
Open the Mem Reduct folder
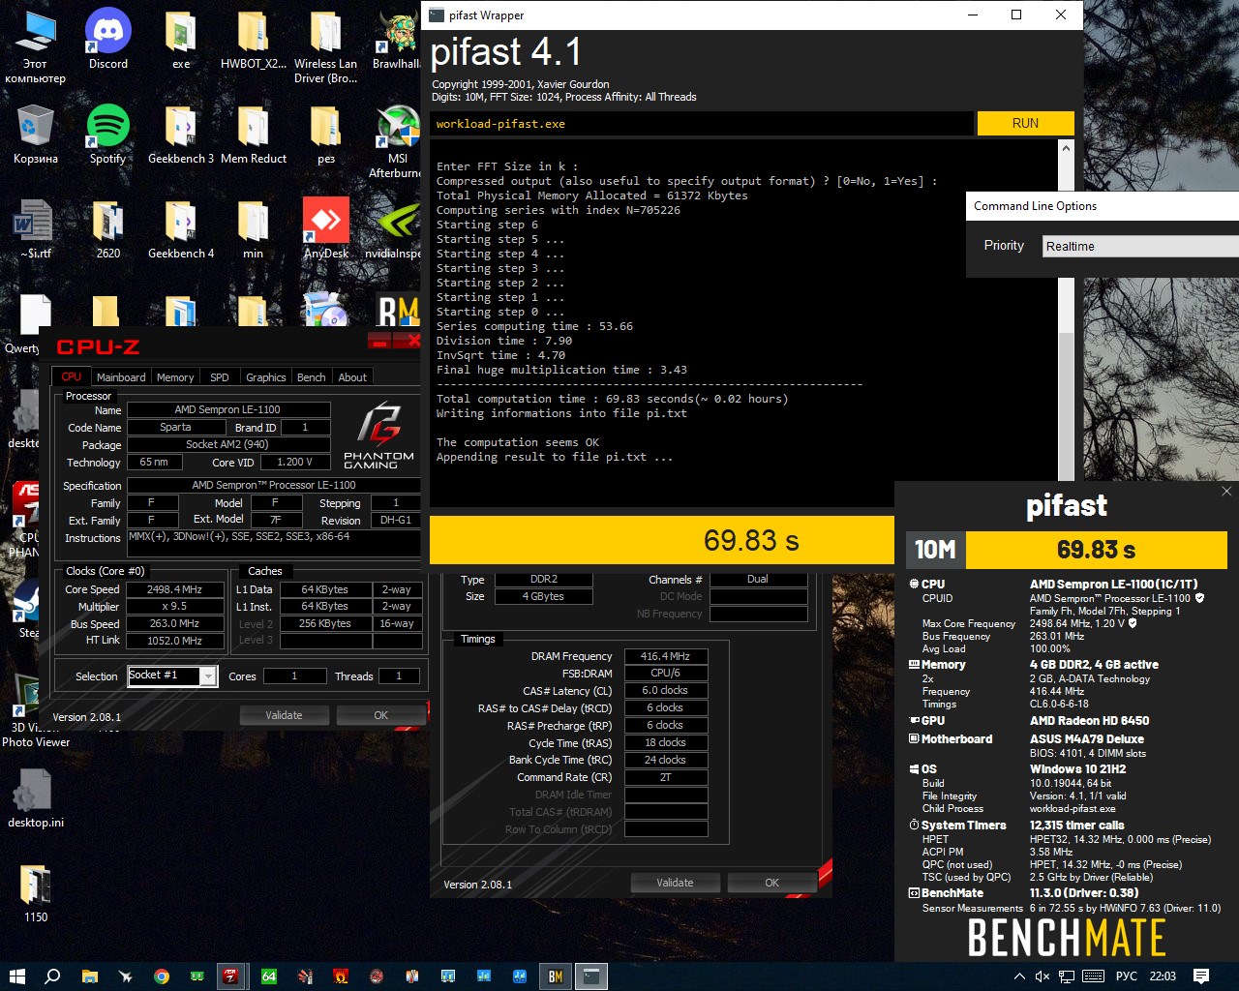(254, 135)
